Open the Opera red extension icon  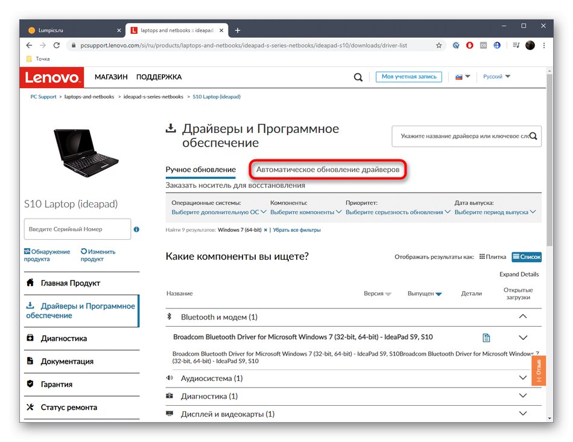pyautogui.click(x=470, y=45)
